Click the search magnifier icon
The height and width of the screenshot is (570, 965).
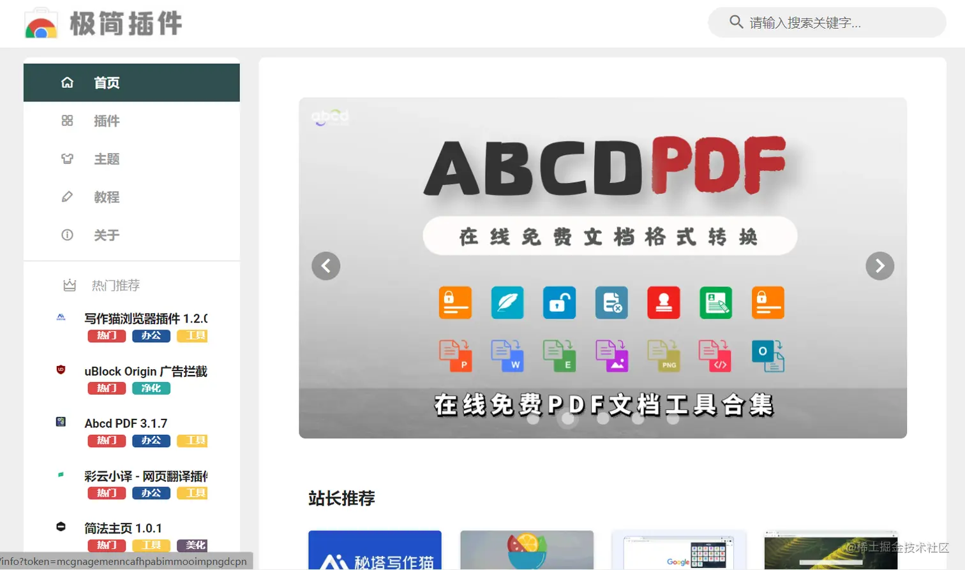[x=736, y=22]
